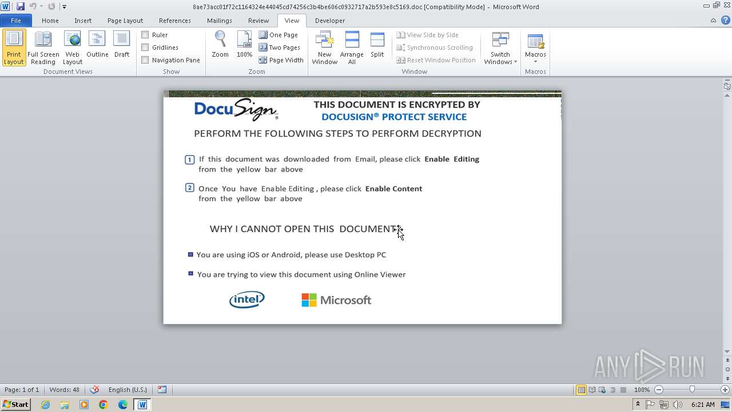732x412 pixels.
Task: Click macro recording status icon
Action: 162,390
